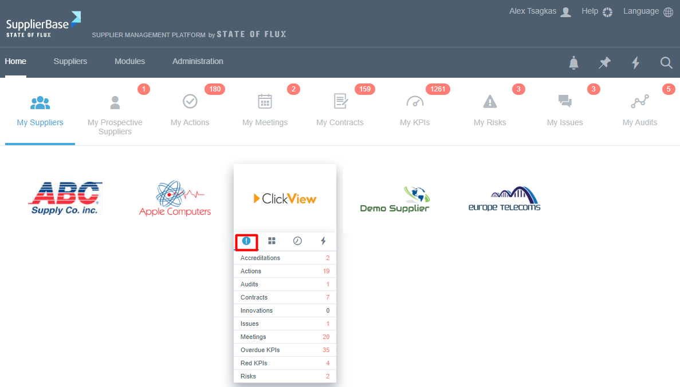The image size is (680, 387).
Task: Click the lightning icon on ClickView card
Action: pyautogui.click(x=323, y=241)
